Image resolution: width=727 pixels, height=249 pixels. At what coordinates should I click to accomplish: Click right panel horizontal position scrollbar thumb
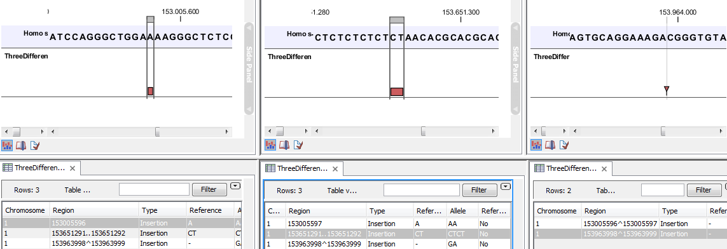(663, 131)
